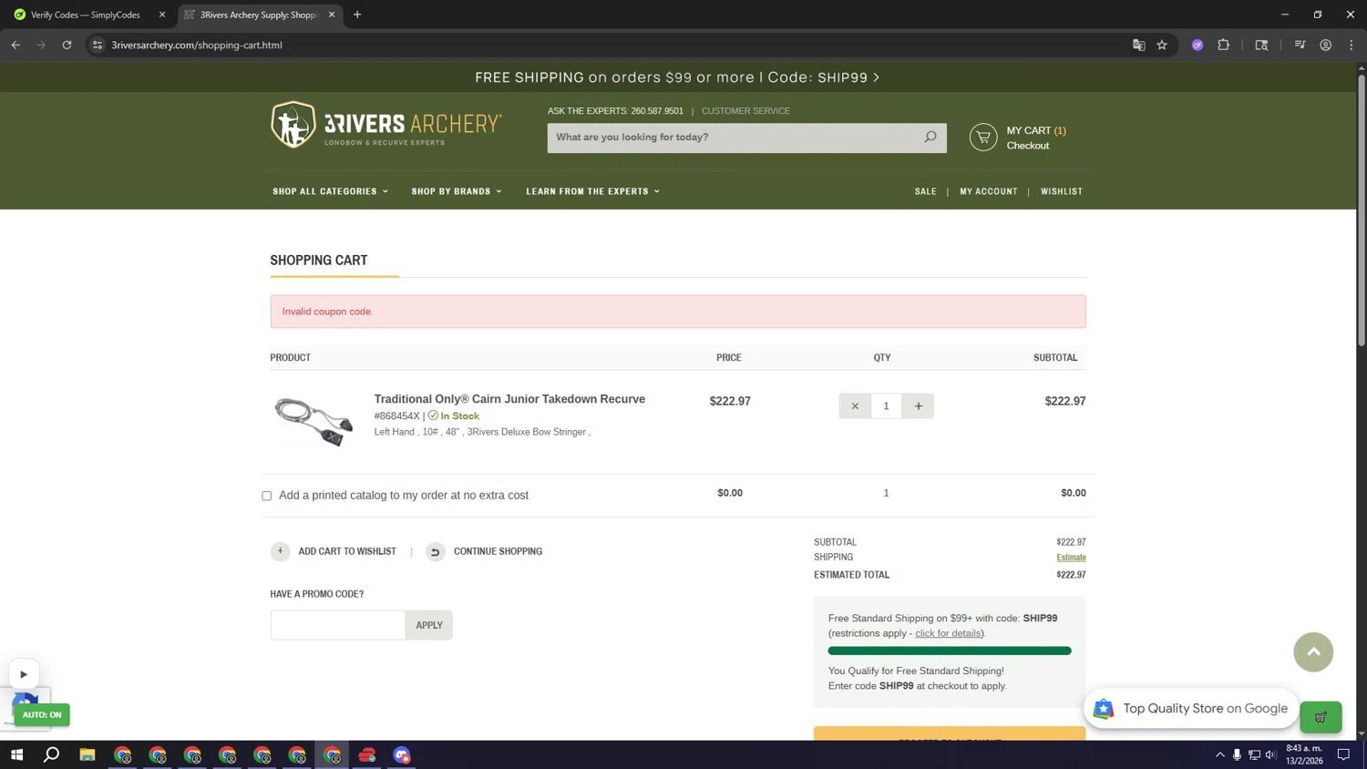The image size is (1367, 769).
Task: Bookmark this page with the star icon
Action: (x=1162, y=45)
